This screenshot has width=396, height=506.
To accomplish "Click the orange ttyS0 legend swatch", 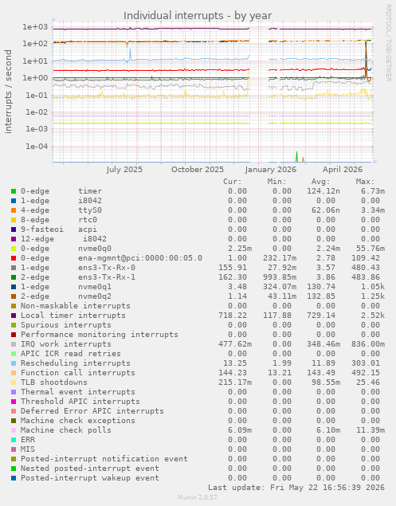I will coord(14,210).
